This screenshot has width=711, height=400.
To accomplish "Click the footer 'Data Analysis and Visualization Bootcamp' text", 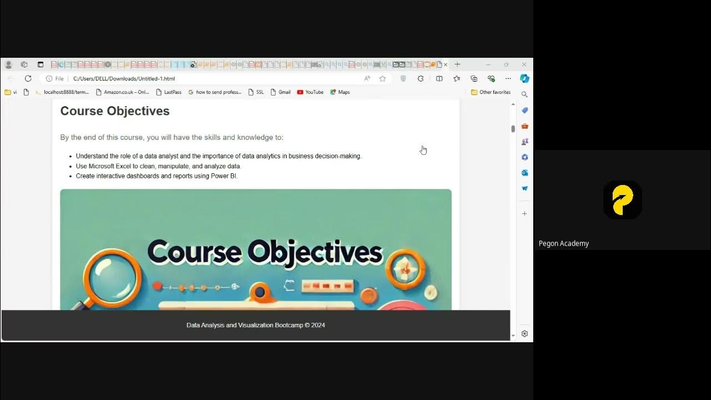I will [256, 325].
